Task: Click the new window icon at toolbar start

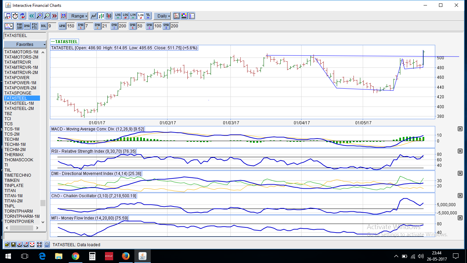Action: [8, 16]
